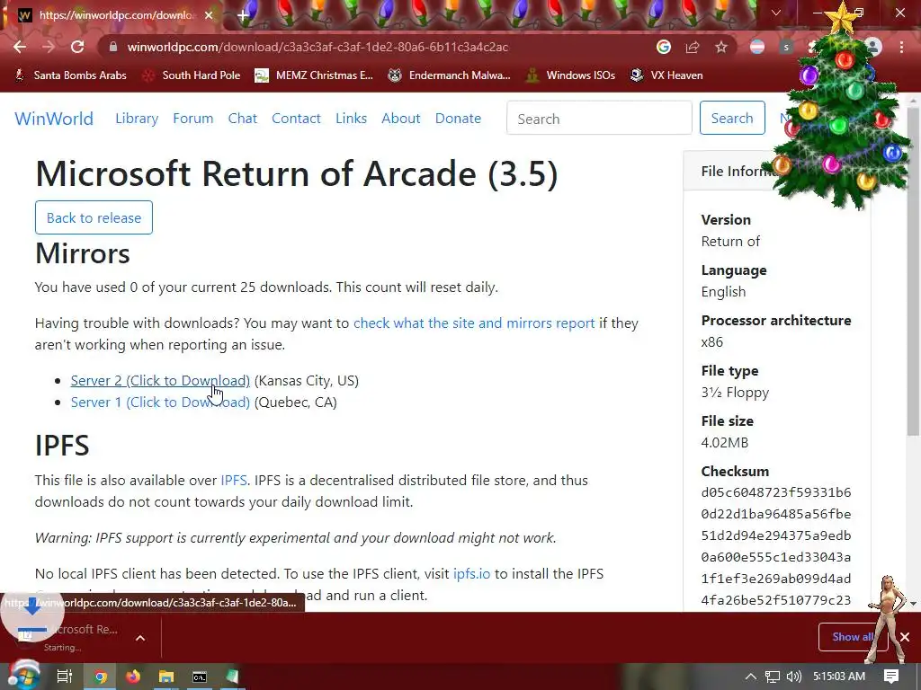Click the gray S extension icon
The height and width of the screenshot is (690, 921).
point(786,47)
